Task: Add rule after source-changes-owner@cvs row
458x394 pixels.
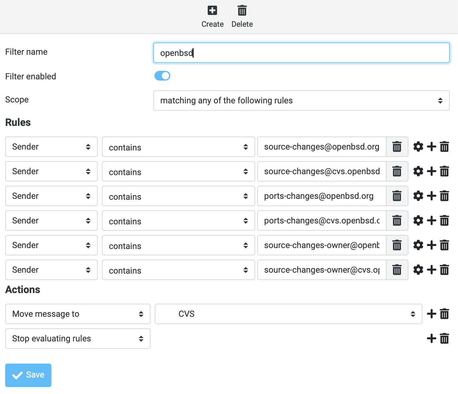Action: (x=432, y=270)
